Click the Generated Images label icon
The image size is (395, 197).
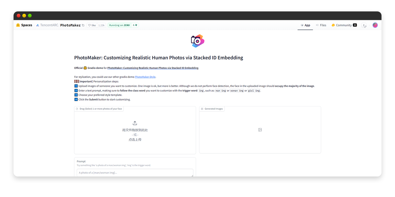pyautogui.click(x=202, y=109)
